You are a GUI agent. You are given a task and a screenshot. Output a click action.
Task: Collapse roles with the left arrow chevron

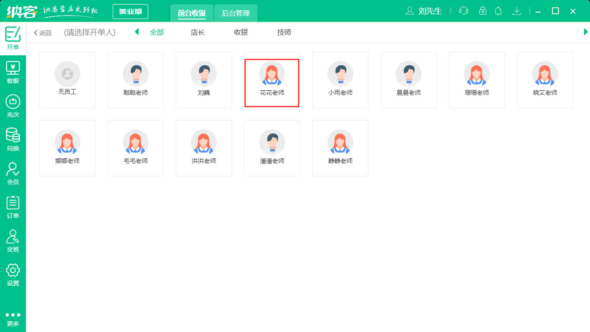pyautogui.click(x=136, y=32)
